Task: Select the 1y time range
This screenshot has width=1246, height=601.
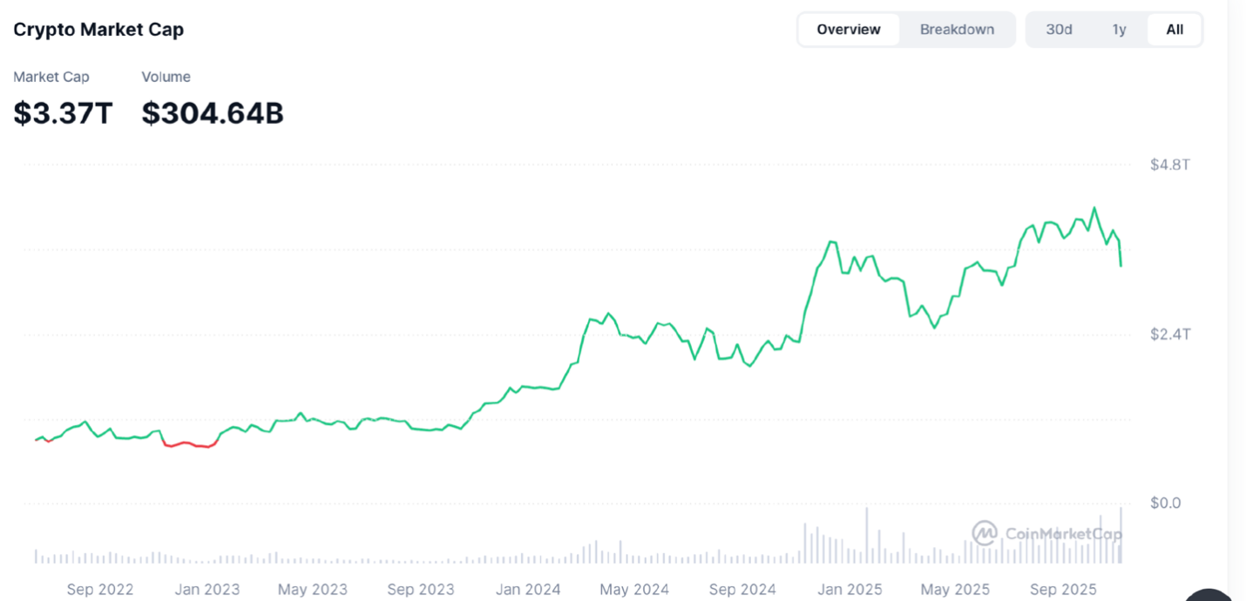Action: tap(1119, 29)
